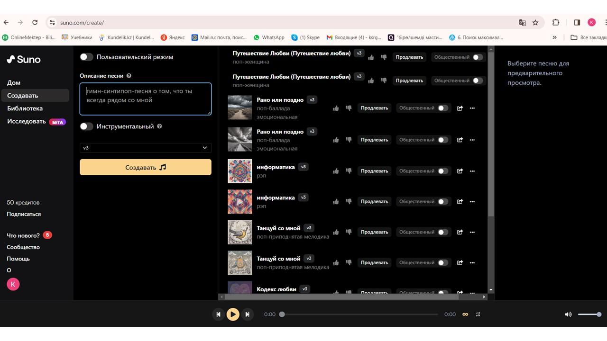Click the Suno account K avatar in sidebar
Screen dimensions: 607x341
(x=13, y=284)
